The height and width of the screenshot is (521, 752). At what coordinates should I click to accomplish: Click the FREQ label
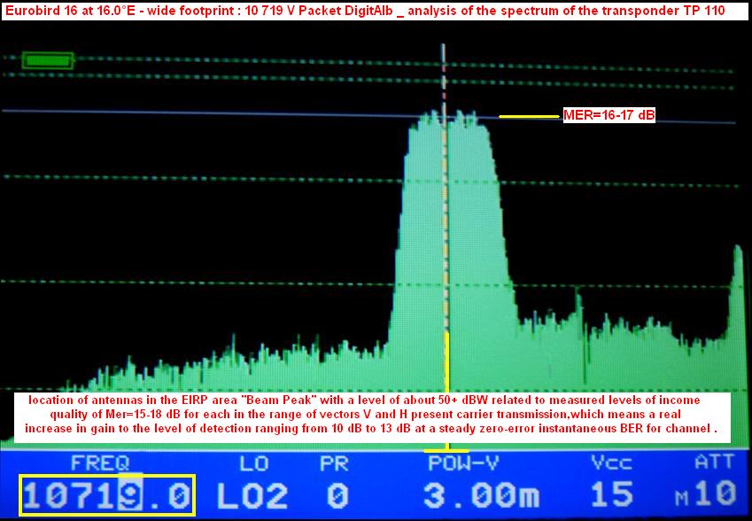(100, 463)
